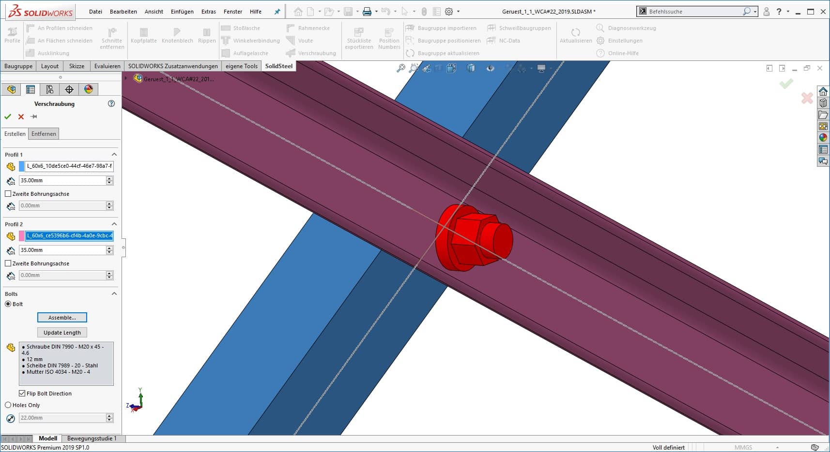Click Baugruppe importieren
Image resolution: width=830 pixels, height=452 pixels.
pyautogui.click(x=442, y=28)
